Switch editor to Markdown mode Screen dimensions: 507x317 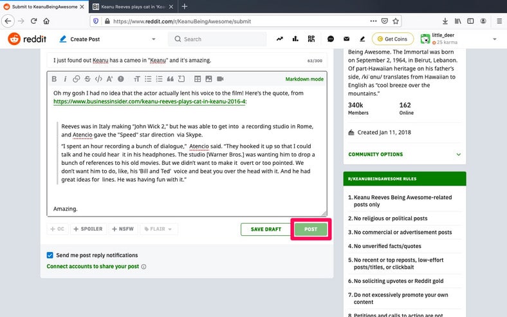click(x=304, y=79)
